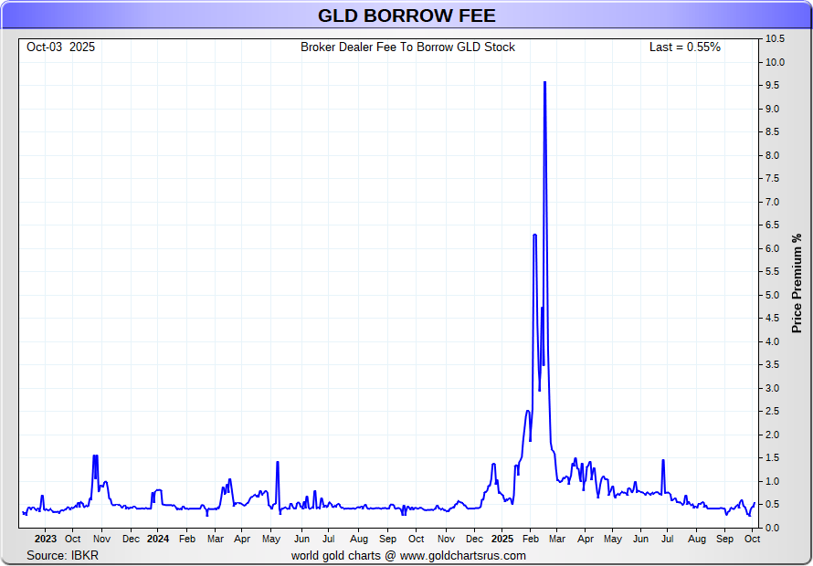
Task: Click the 10.0 y-axis label
Action: click(774, 62)
